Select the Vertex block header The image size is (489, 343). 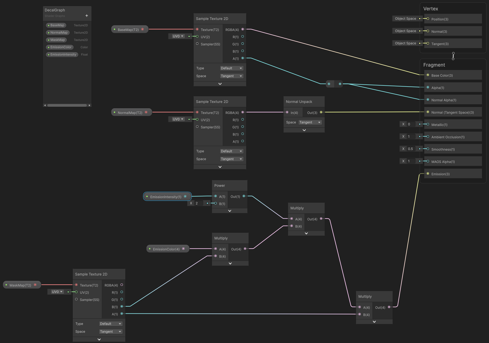click(431, 9)
